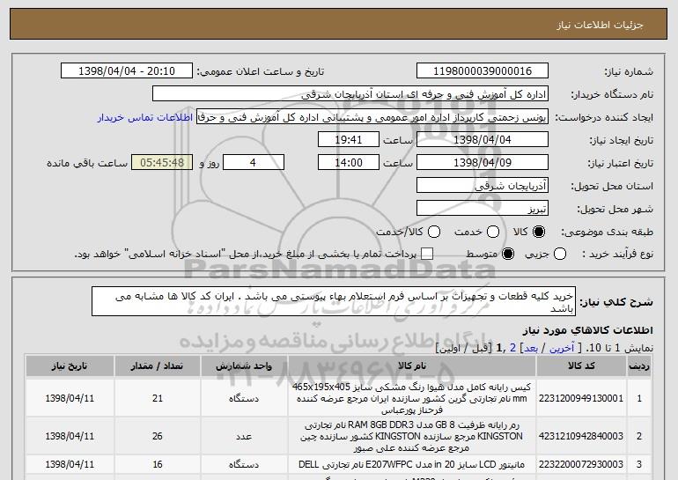
Task: Click the delivery province field آذربایجان شرقی
Action: pos(483,186)
